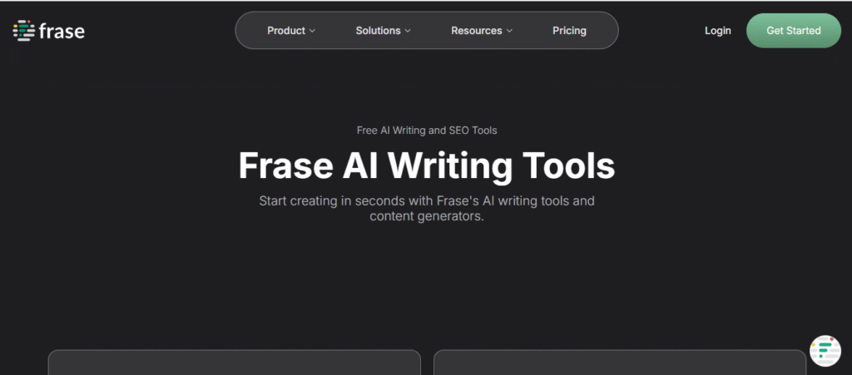Click the "Start creating in seconds" description text
852x375 pixels.
(426, 201)
